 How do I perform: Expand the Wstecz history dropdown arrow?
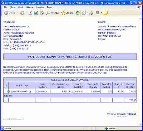click(x=17, y=13)
